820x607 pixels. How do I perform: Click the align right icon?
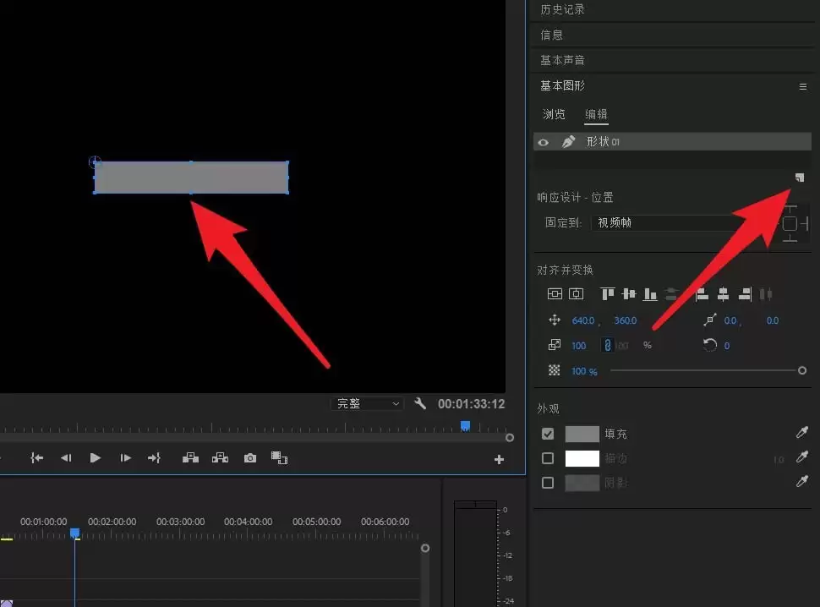tap(745, 294)
